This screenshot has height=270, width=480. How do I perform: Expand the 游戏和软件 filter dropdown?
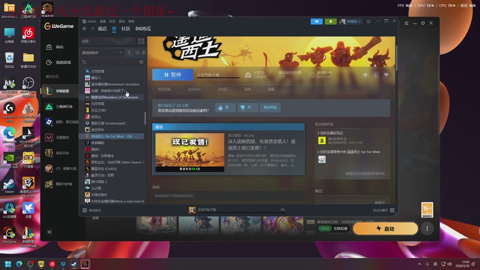pos(101,53)
